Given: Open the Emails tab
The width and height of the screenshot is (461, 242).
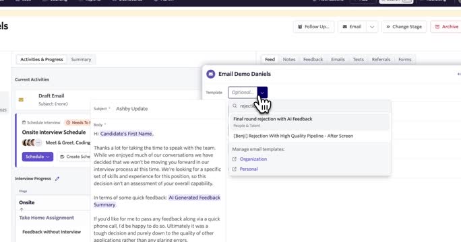Looking at the screenshot, I should (338, 59).
